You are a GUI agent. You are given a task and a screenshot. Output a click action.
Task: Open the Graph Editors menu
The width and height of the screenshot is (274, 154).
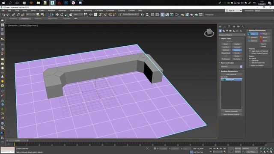click(x=75, y=10)
